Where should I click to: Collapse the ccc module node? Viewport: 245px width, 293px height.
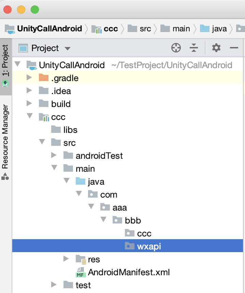coord(30,116)
